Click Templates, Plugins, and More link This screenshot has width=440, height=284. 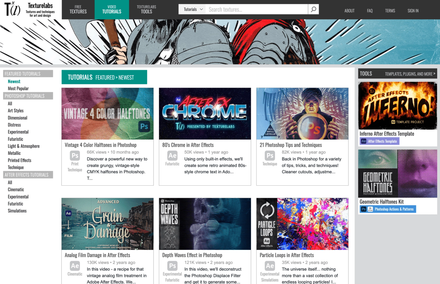point(410,74)
